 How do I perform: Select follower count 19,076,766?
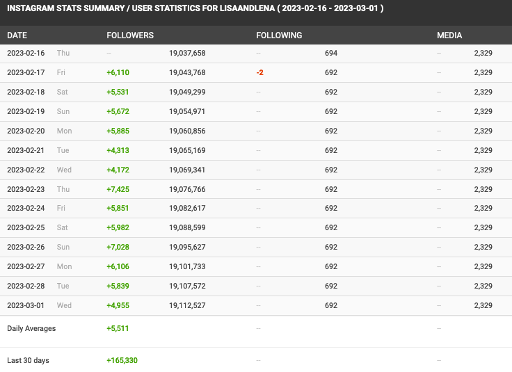click(x=187, y=189)
